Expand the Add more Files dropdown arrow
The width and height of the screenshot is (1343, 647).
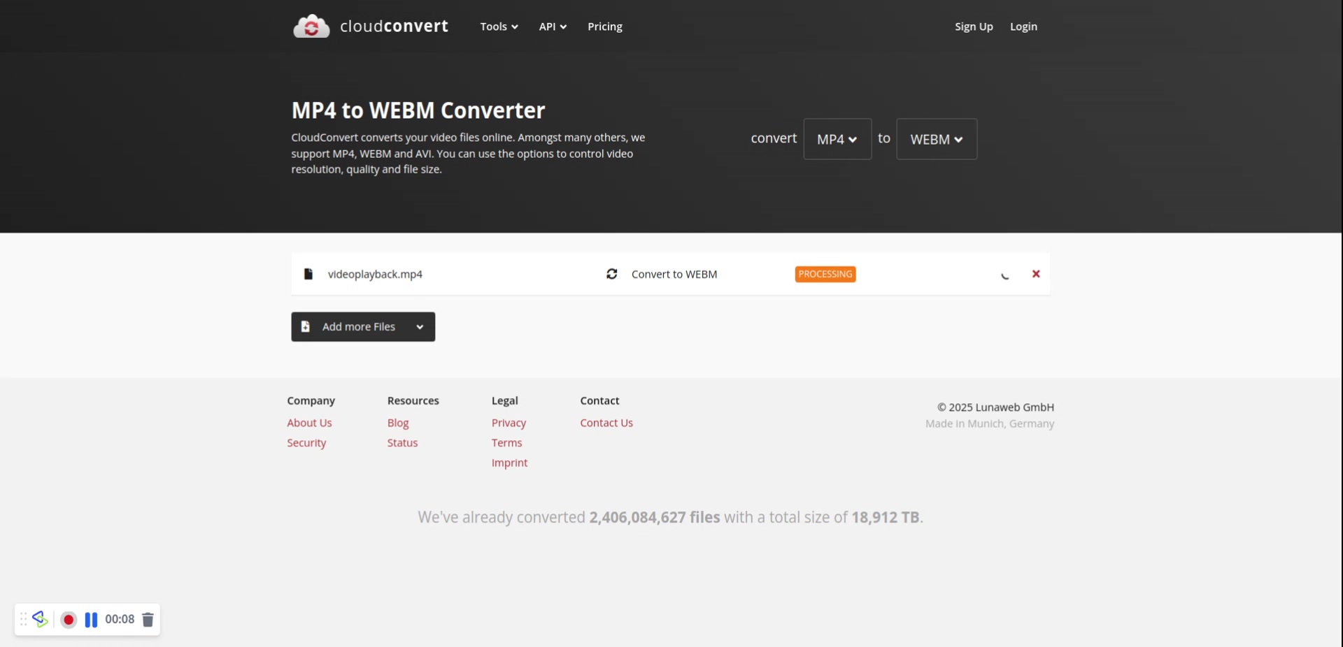pyautogui.click(x=420, y=327)
